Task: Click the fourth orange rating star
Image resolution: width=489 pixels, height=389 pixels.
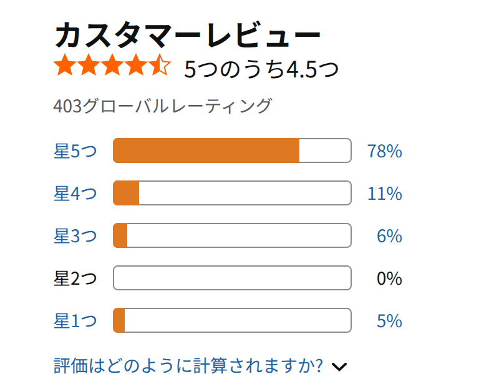Action: click(x=136, y=65)
